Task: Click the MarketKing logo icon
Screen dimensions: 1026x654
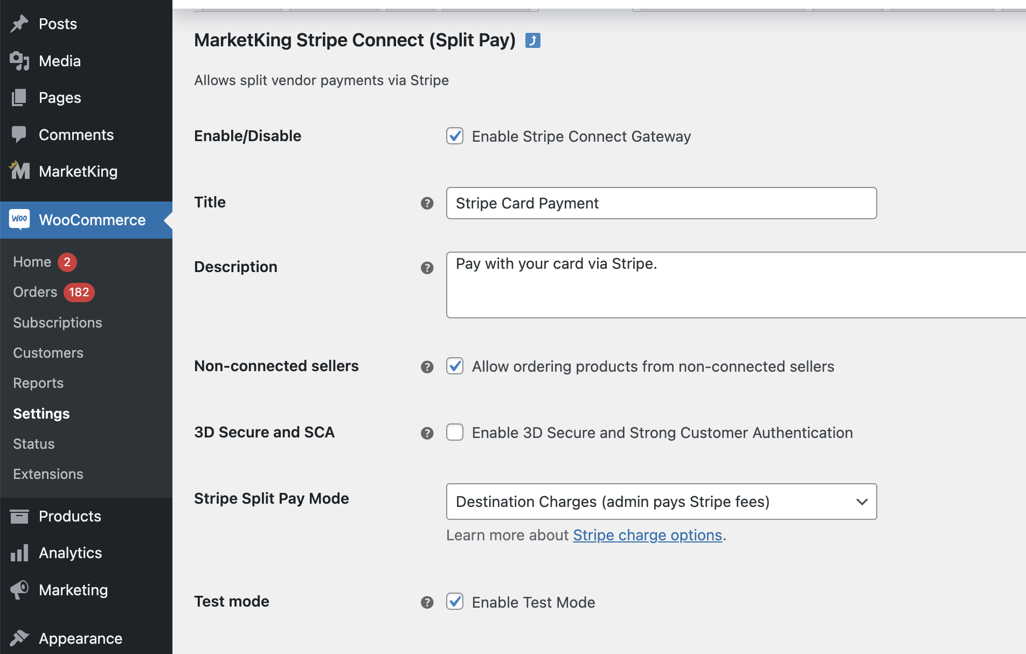Action: (19, 171)
